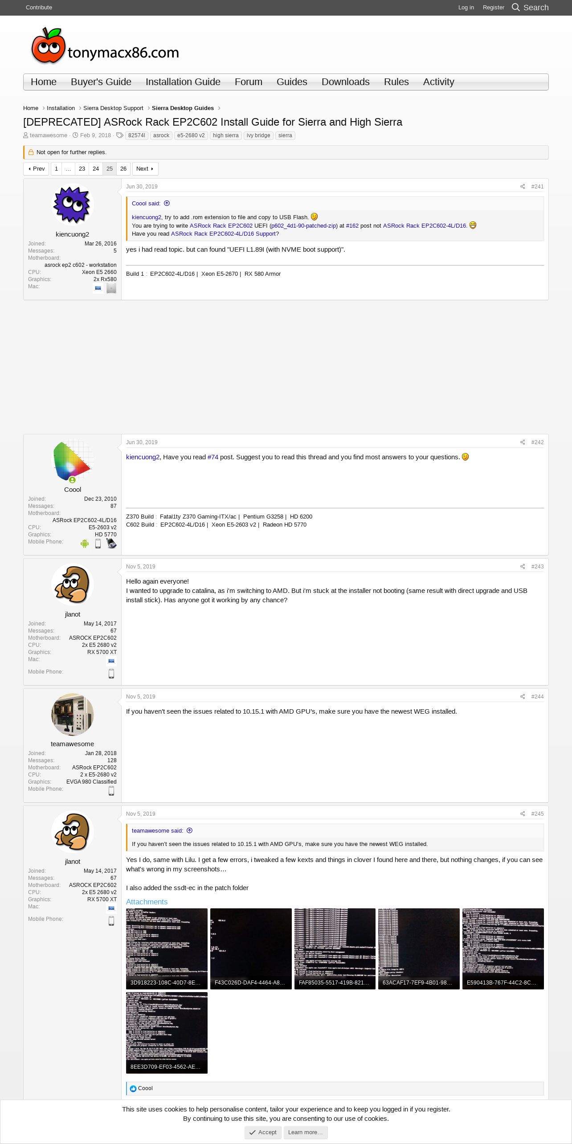This screenshot has width=572, height=1144.
Task: Click Android icon in Coool's profile
Action: pyautogui.click(x=85, y=543)
